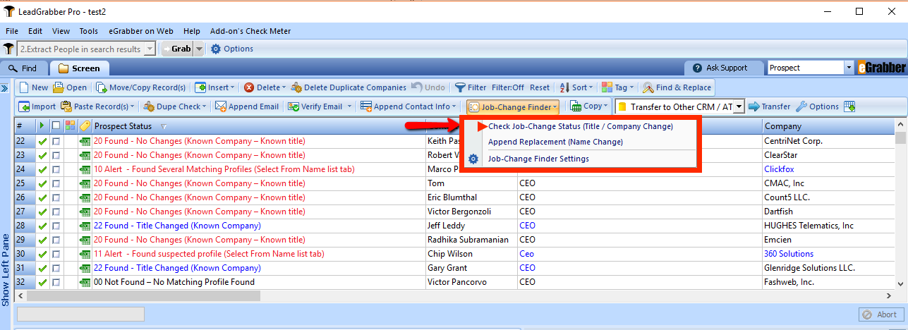Click the Job-Change Finder toolbar button
Viewport: 908px width, 330px height.
point(514,106)
